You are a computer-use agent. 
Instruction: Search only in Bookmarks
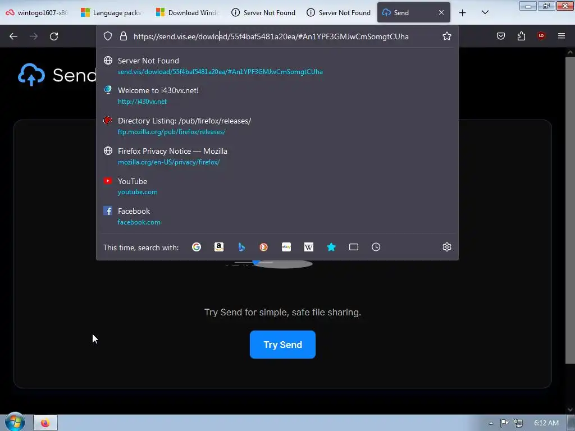[x=331, y=247]
